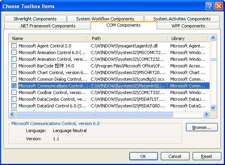Switch to .NET Framework Components tab
Image resolution: width=225 pixels, height=165 pixels.
pos(48,26)
